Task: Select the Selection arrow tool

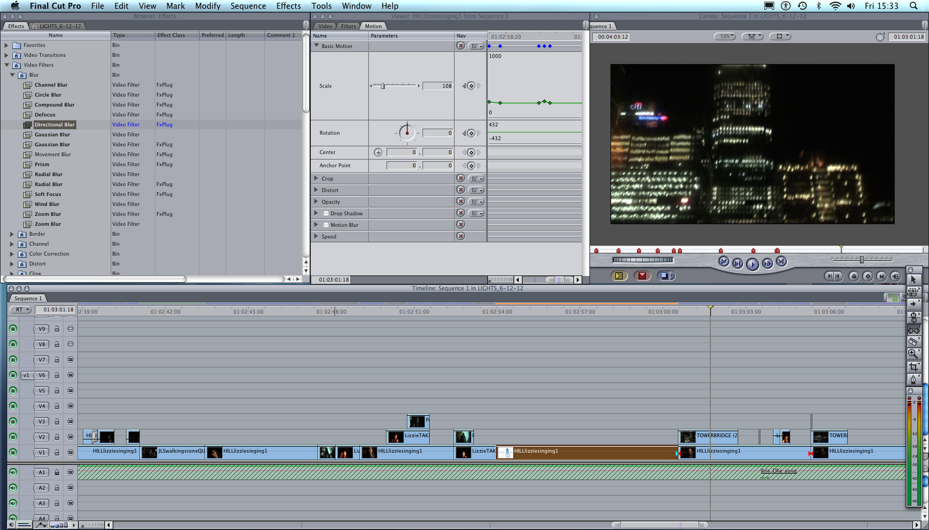Action: point(913,279)
